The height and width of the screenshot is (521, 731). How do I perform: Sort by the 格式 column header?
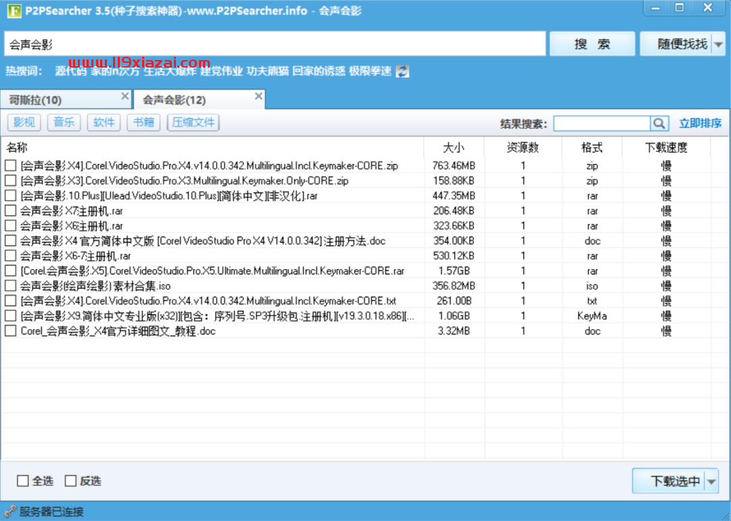point(592,147)
